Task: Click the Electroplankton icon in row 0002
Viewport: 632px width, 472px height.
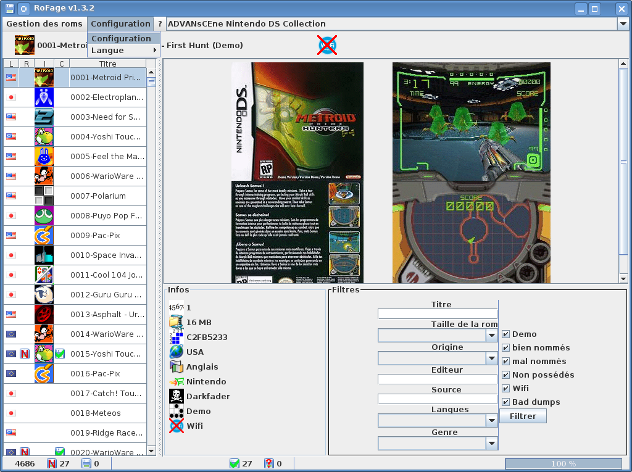Action: (44, 97)
